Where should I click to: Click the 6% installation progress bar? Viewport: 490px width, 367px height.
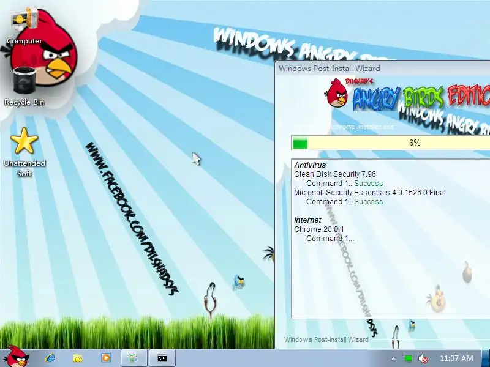[391, 143]
